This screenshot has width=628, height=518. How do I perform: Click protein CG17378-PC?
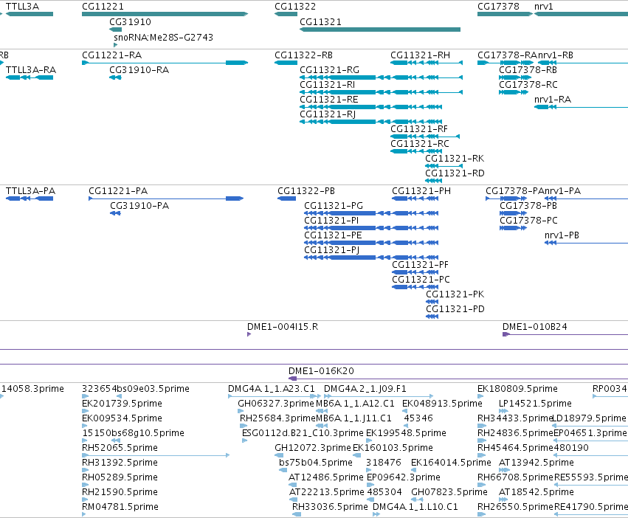click(x=528, y=221)
